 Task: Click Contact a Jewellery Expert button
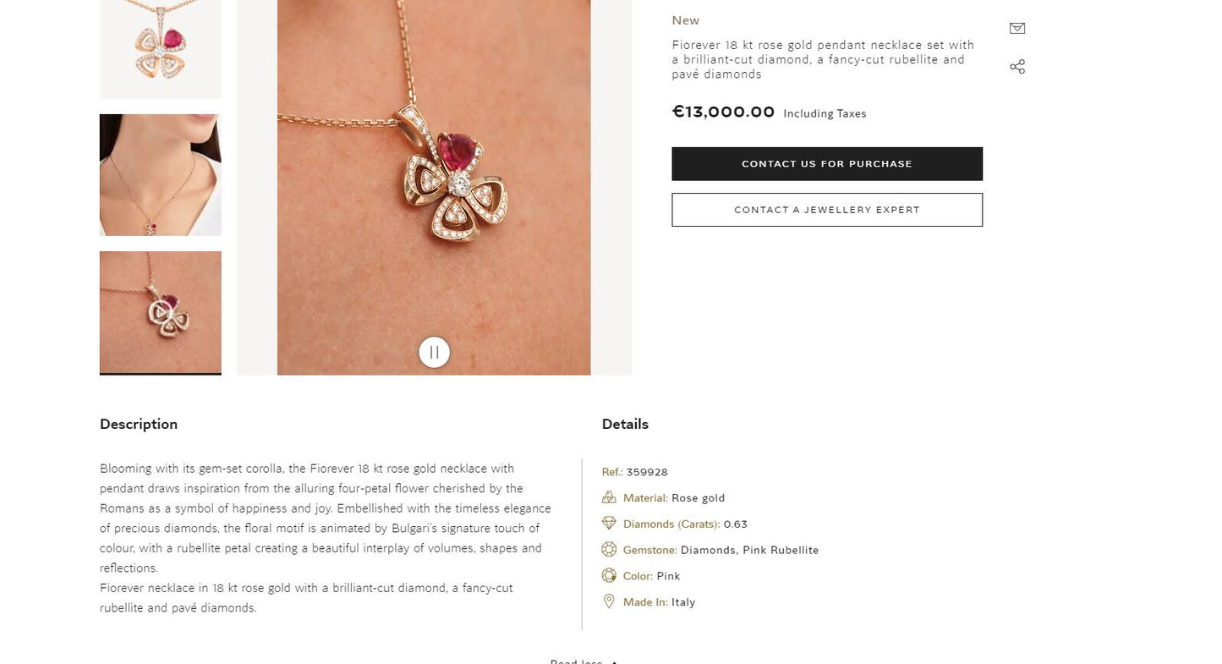(827, 210)
